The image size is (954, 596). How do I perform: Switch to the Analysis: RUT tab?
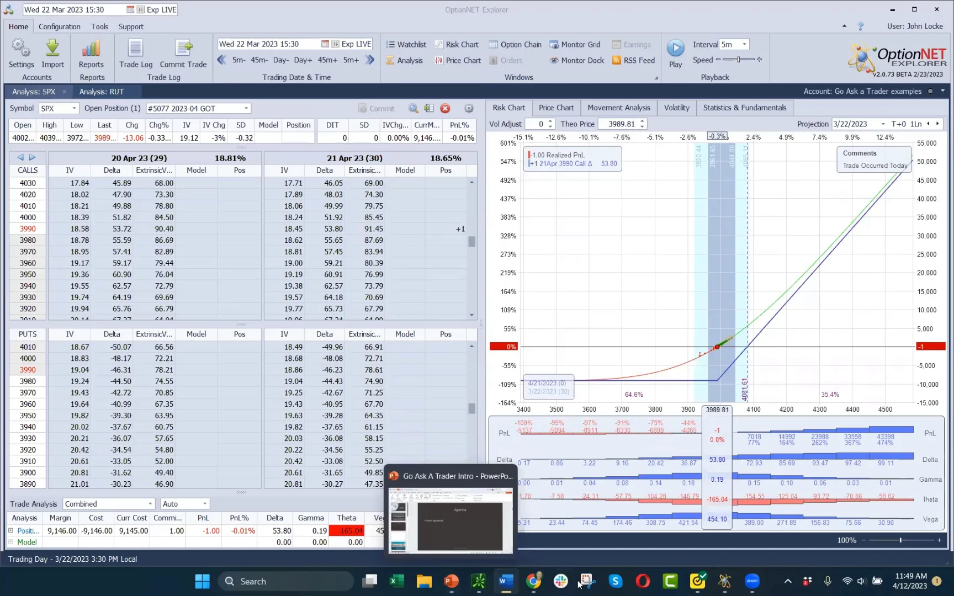(x=101, y=92)
